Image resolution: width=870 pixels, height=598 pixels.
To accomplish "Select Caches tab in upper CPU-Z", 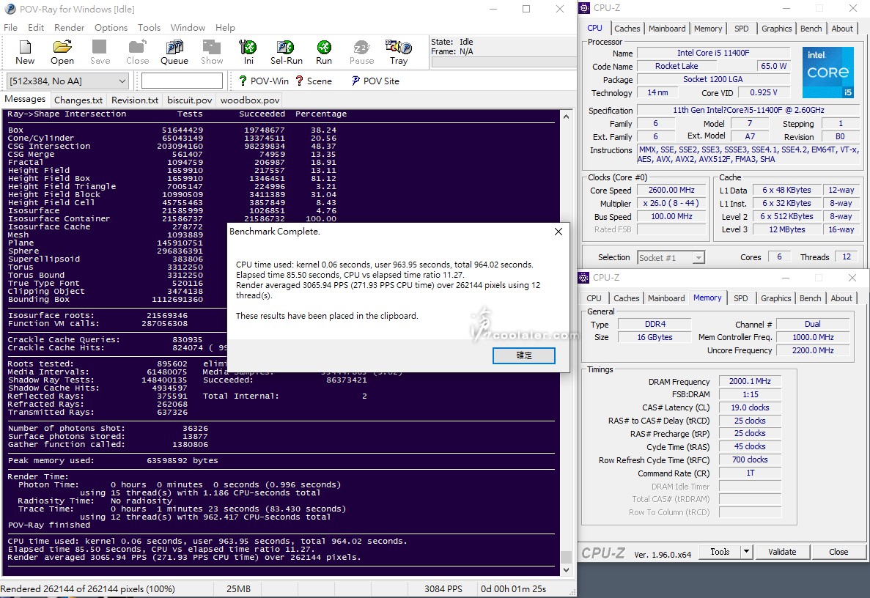I will tap(627, 29).
